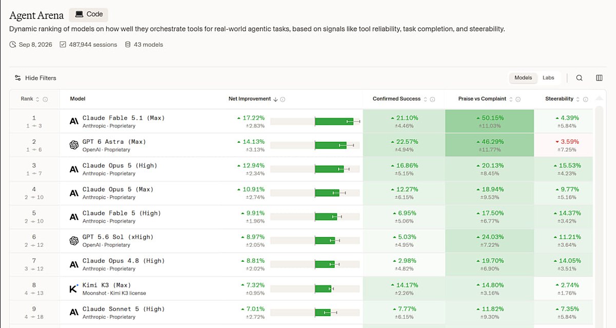Click the 15.53% Steerability cell

coord(564,169)
